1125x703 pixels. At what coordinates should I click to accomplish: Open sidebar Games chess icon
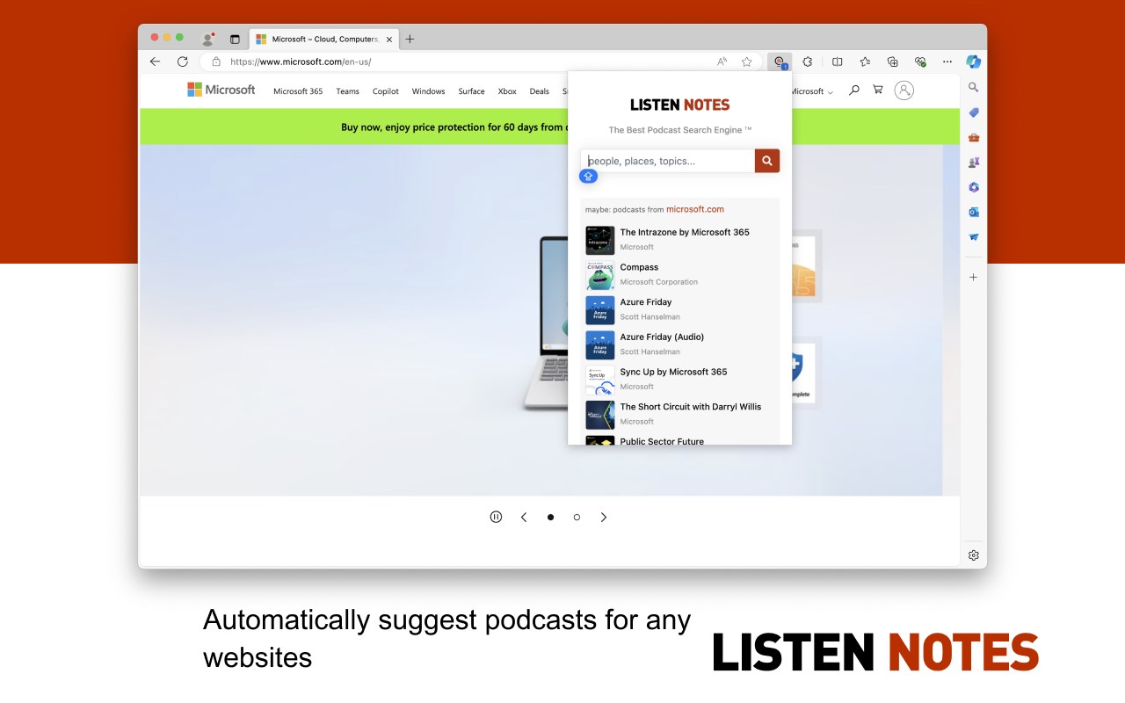click(x=973, y=162)
